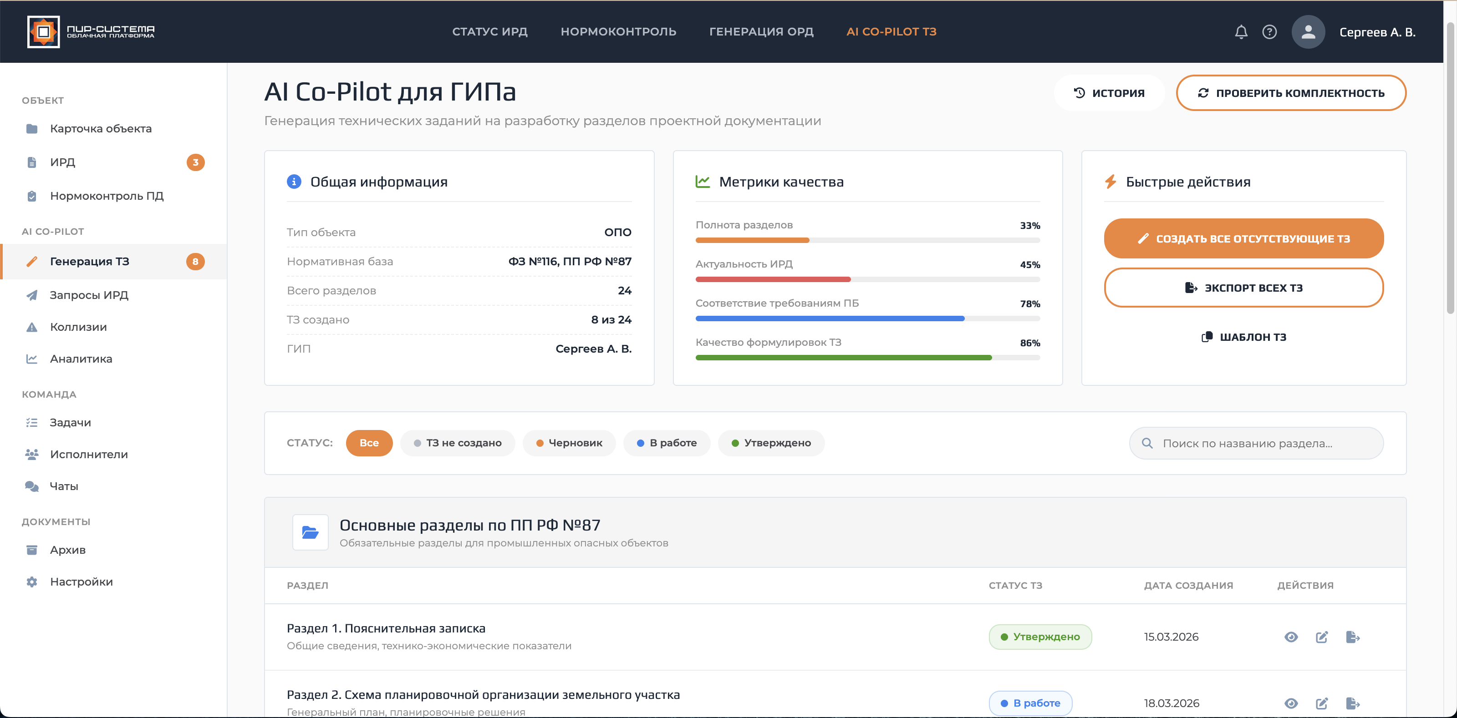Edit ТЗ for Раздел 2 Схема планировочной организации
The width and height of the screenshot is (1457, 718).
pyautogui.click(x=1322, y=703)
